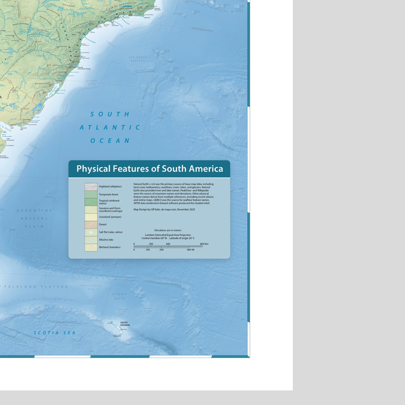Click the 'Central meridian 60° W' text
The image size is (405, 405).
point(154,238)
